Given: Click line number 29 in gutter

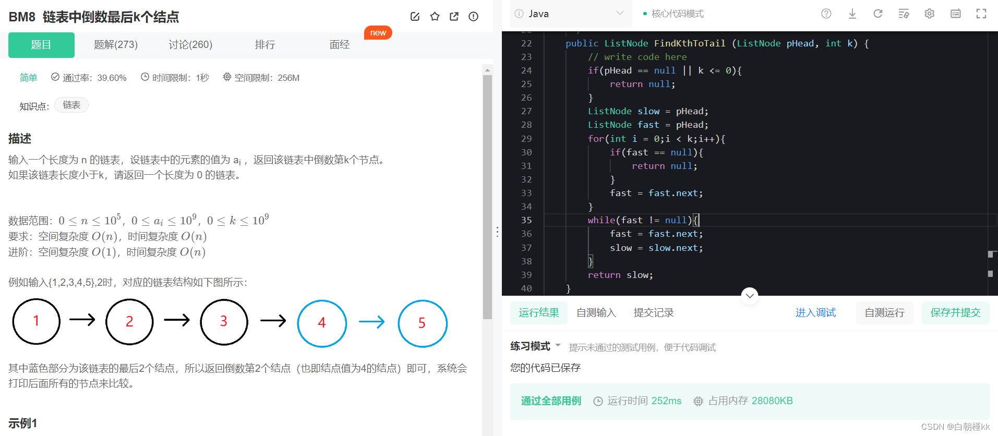Looking at the screenshot, I should (x=526, y=139).
